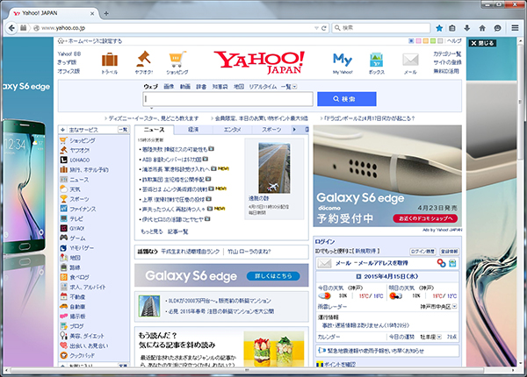Click in the Yahoo search text field
Screen dimensions: 527x377
click(x=227, y=99)
